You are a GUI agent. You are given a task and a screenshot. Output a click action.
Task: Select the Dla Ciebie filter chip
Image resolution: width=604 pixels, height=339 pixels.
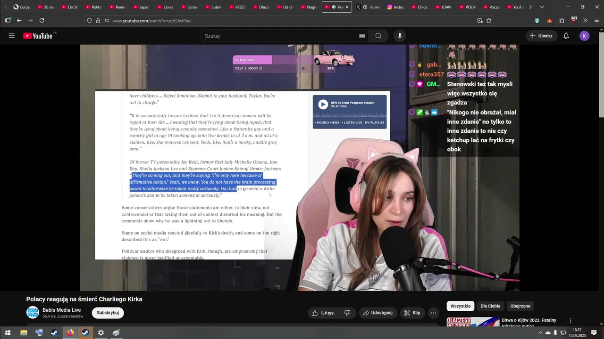(x=490, y=306)
